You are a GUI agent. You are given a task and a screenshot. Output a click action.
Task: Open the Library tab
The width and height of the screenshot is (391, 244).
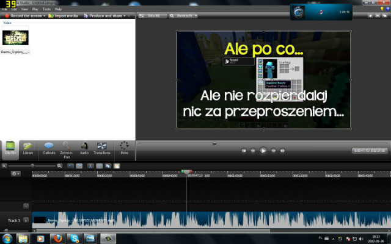click(x=28, y=149)
